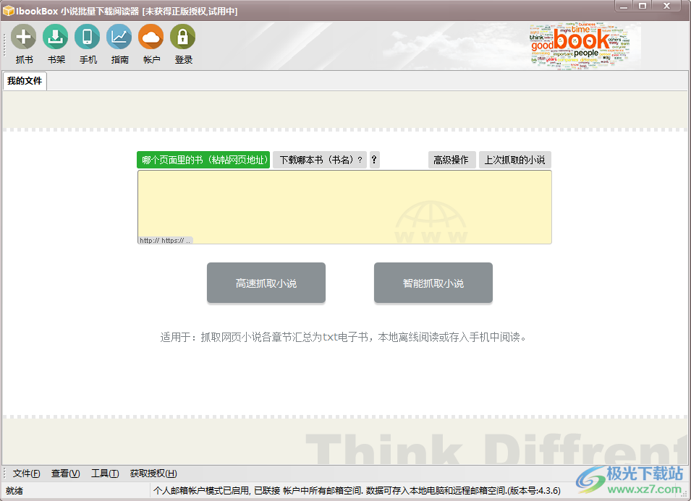691x501 pixels.
Task: Click the IbookBox title bar logo icon
Action: tap(9, 7)
